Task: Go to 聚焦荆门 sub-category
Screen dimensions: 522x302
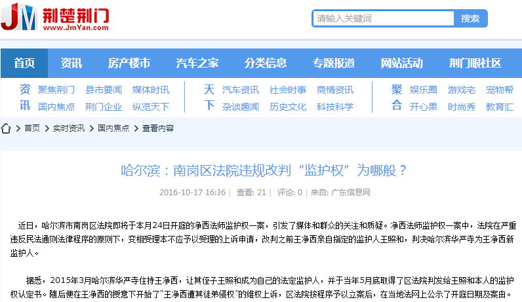Action: coord(56,90)
